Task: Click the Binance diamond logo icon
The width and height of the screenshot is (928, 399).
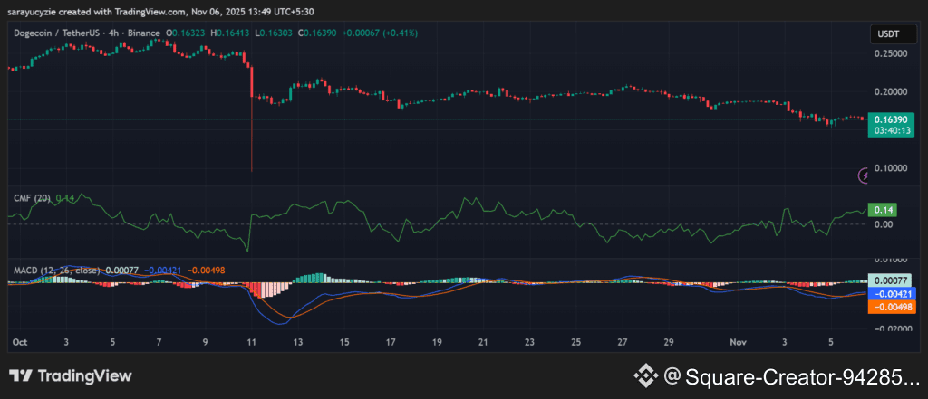Action: [644, 375]
